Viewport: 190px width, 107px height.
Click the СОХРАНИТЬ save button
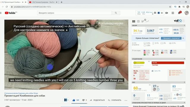115,100
